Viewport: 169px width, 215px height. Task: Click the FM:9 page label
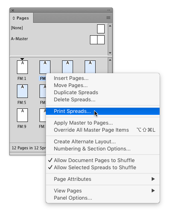coord(22,126)
